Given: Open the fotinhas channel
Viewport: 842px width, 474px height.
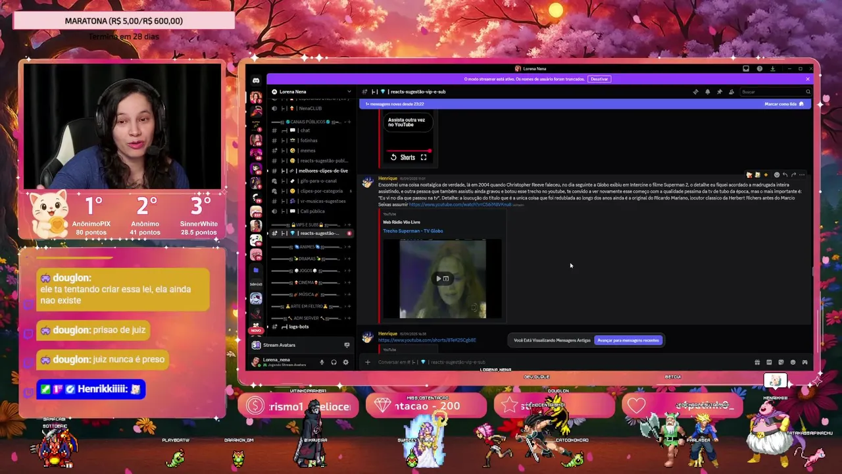Looking at the screenshot, I should pos(311,140).
